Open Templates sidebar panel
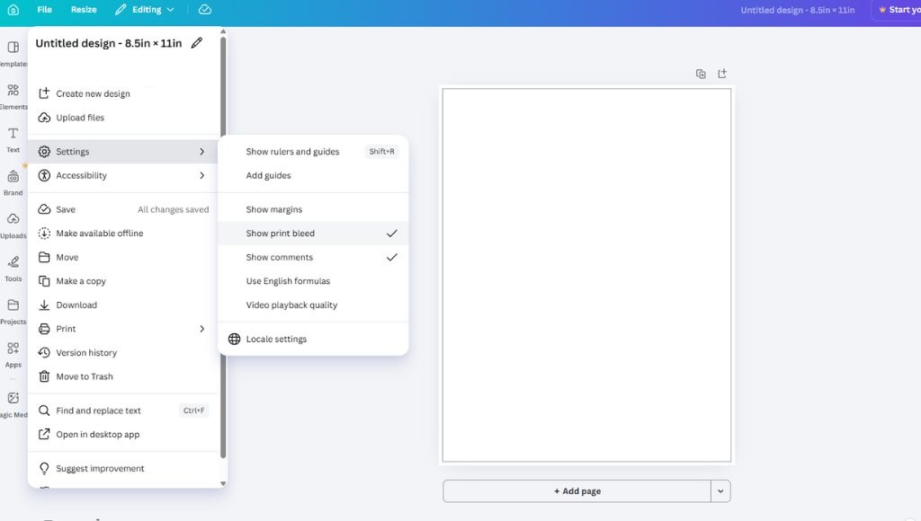This screenshot has width=921, height=521. click(x=13, y=53)
